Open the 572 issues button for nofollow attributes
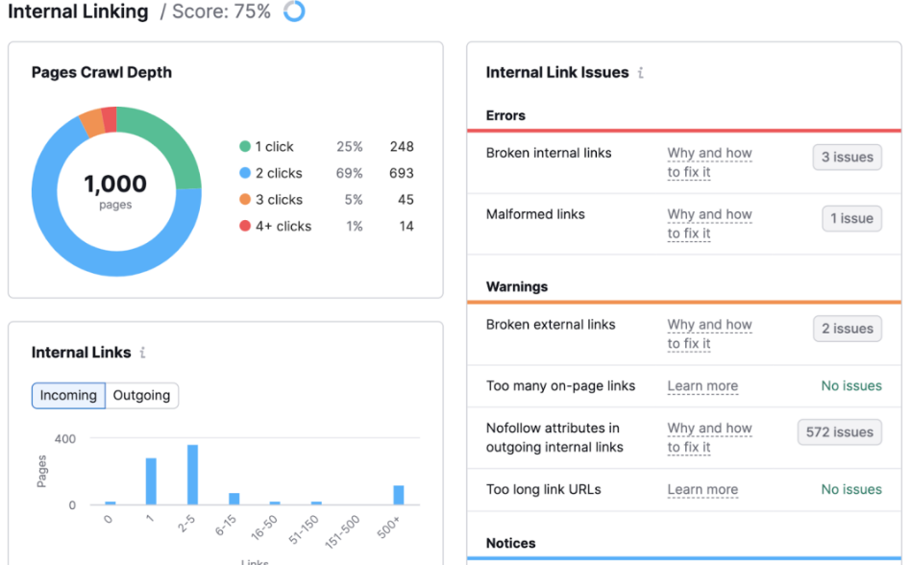Image resolution: width=910 pixels, height=565 pixels. pos(840,432)
